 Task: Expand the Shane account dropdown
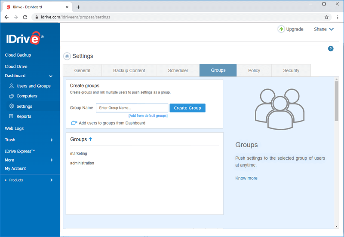(324, 29)
